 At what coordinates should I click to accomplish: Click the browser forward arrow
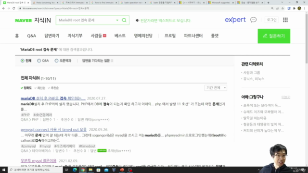point(9,9)
